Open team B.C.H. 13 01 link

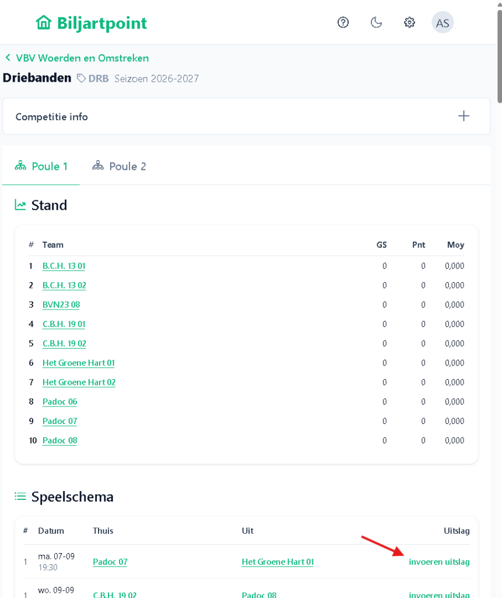pyautogui.click(x=64, y=266)
